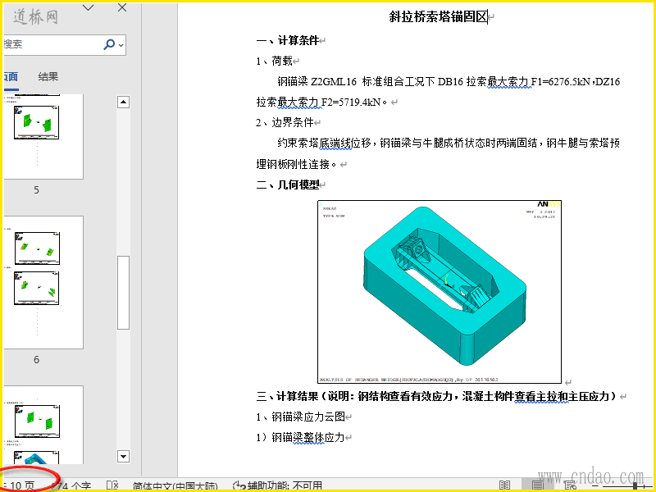Viewport: 656px width, 492px height.
Task: Close the navigation pane with X
Action: [121, 7]
